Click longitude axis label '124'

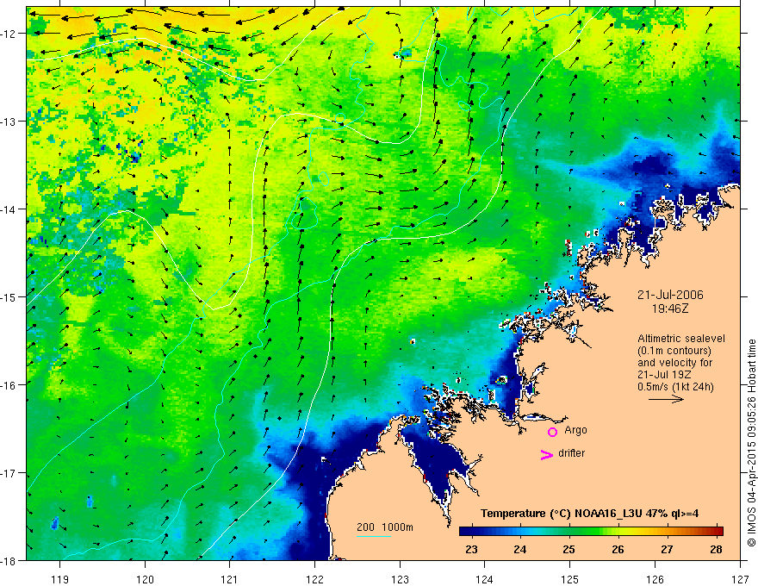click(x=484, y=578)
